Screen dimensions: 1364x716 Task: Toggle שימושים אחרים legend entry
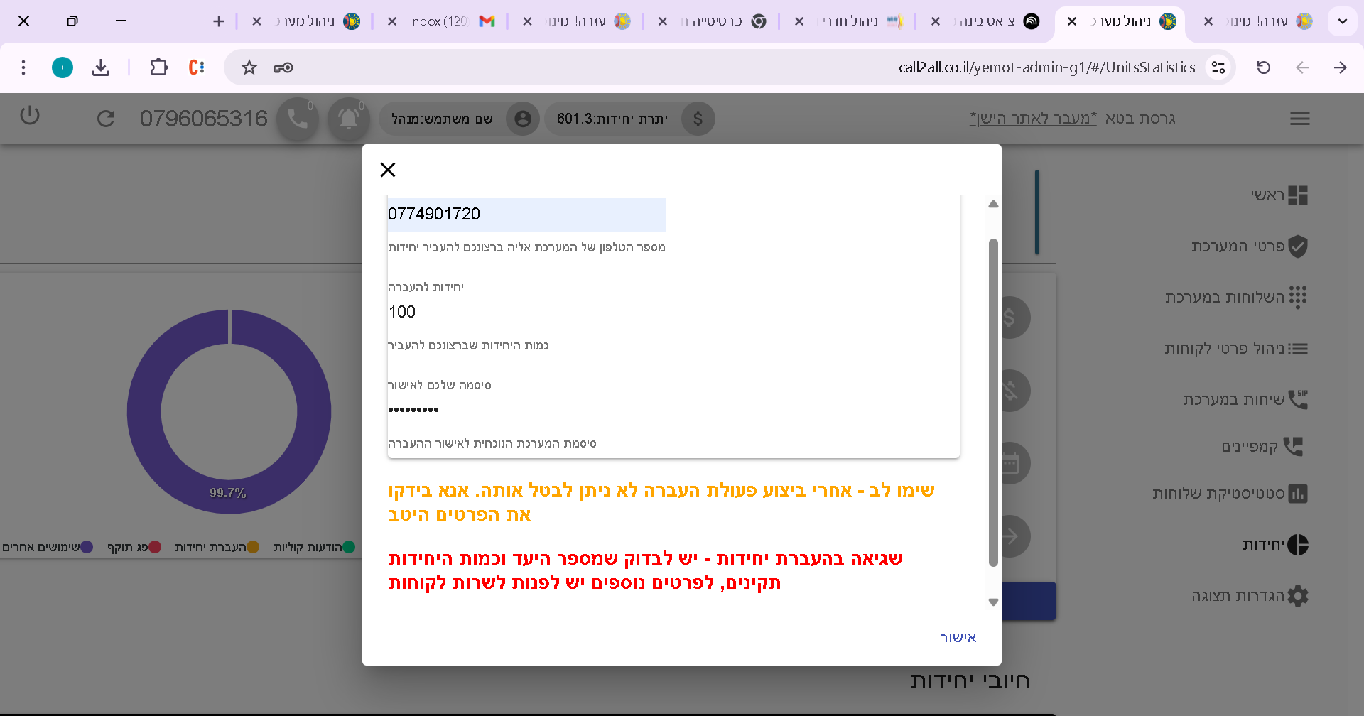pyautogui.click(x=87, y=547)
